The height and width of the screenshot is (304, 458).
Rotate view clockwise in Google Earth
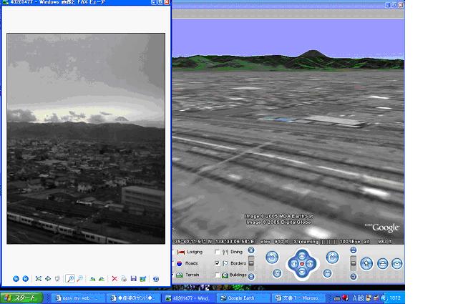331,257
